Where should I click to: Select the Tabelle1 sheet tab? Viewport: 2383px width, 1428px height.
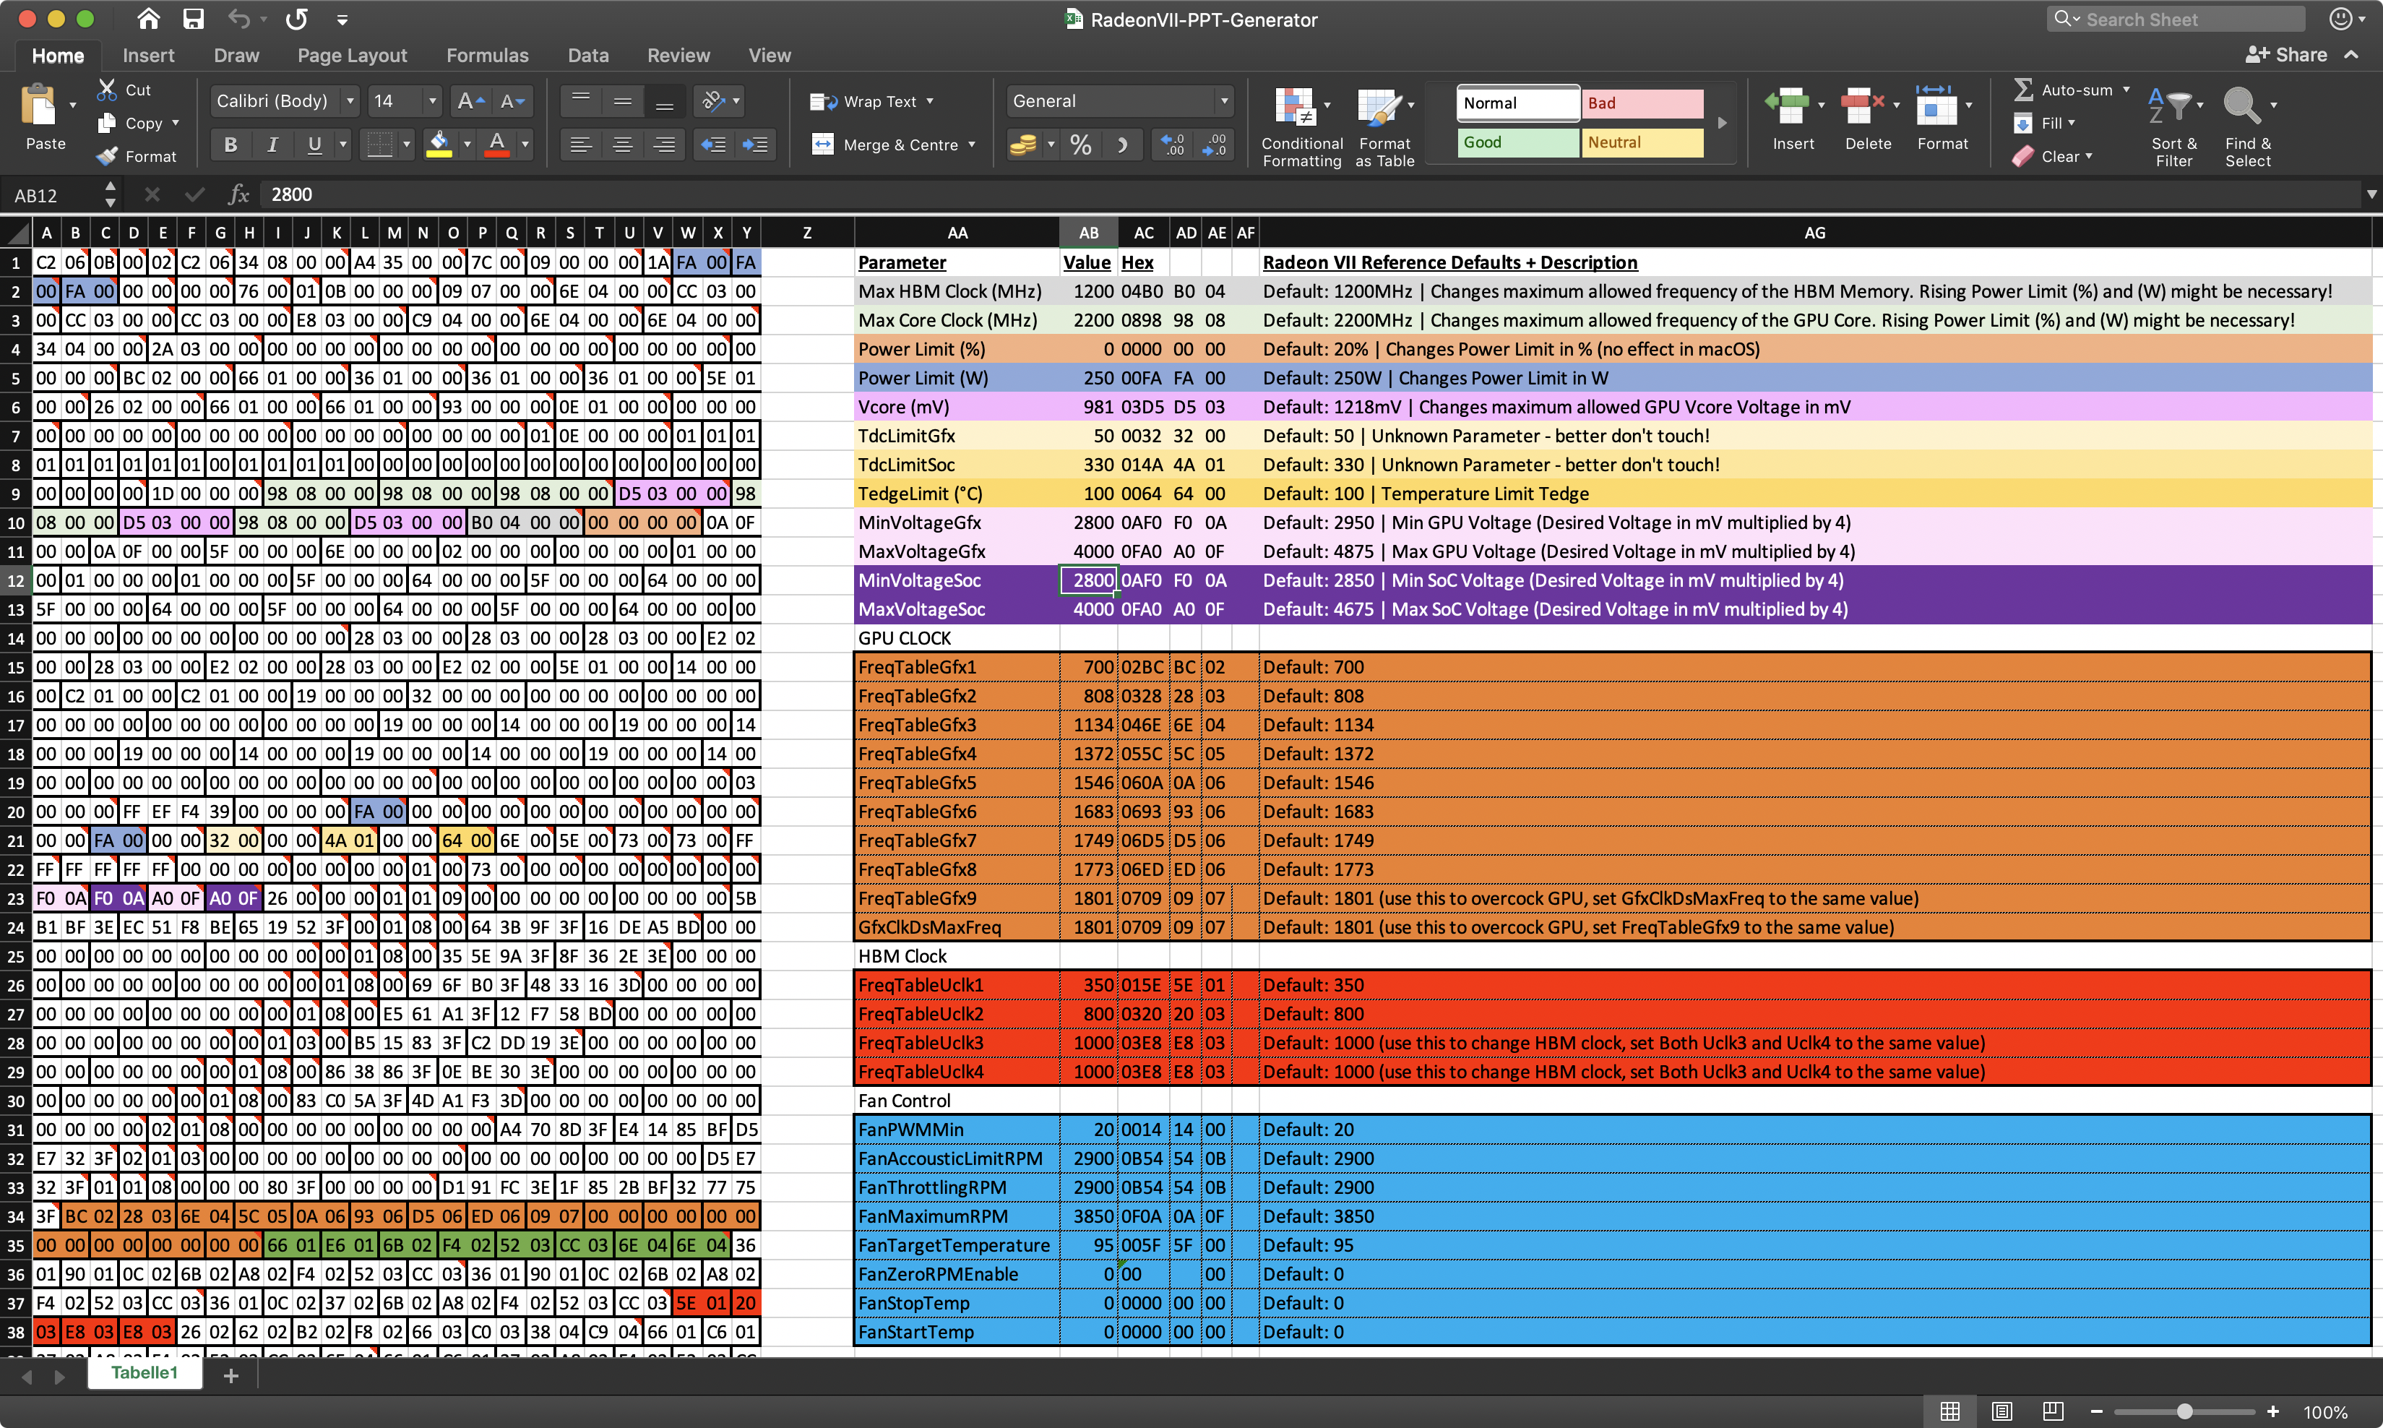click(x=145, y=1373)
